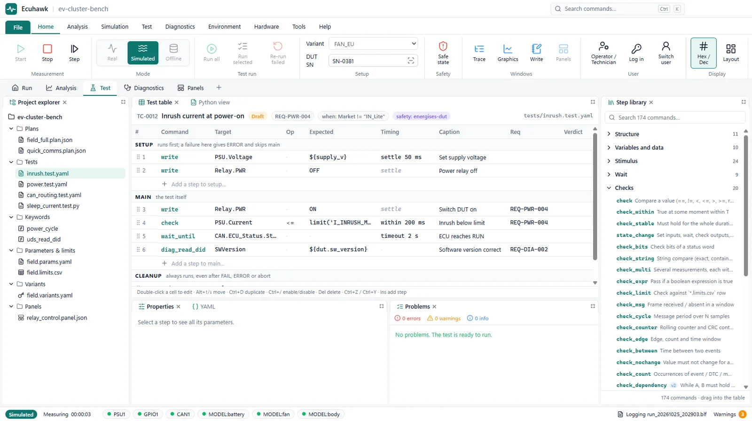
Task: Toggle the info filter in Problems
Action: point(478,319)
